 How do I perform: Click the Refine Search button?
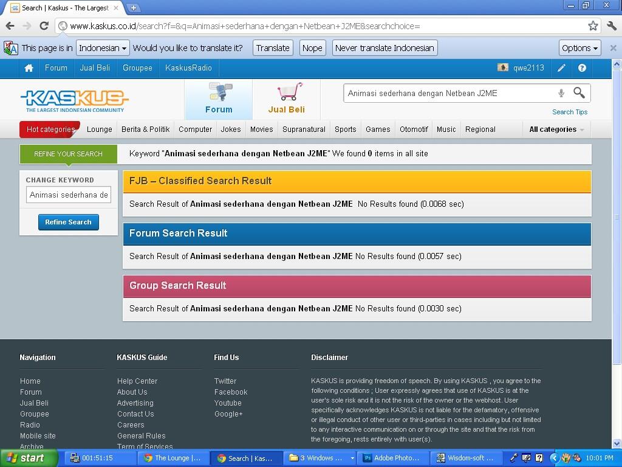pos(68,222)
